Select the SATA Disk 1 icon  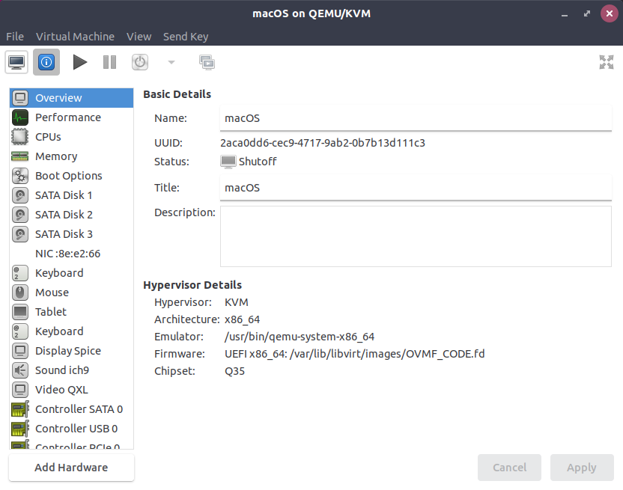tap(20, 195)
